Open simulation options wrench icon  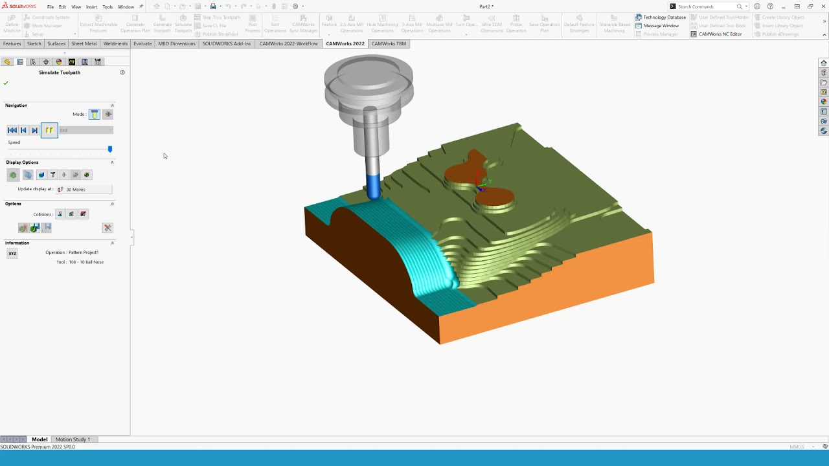108,228
